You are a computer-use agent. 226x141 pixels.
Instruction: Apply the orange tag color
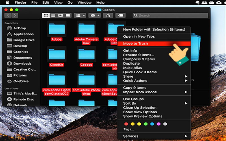132,124
